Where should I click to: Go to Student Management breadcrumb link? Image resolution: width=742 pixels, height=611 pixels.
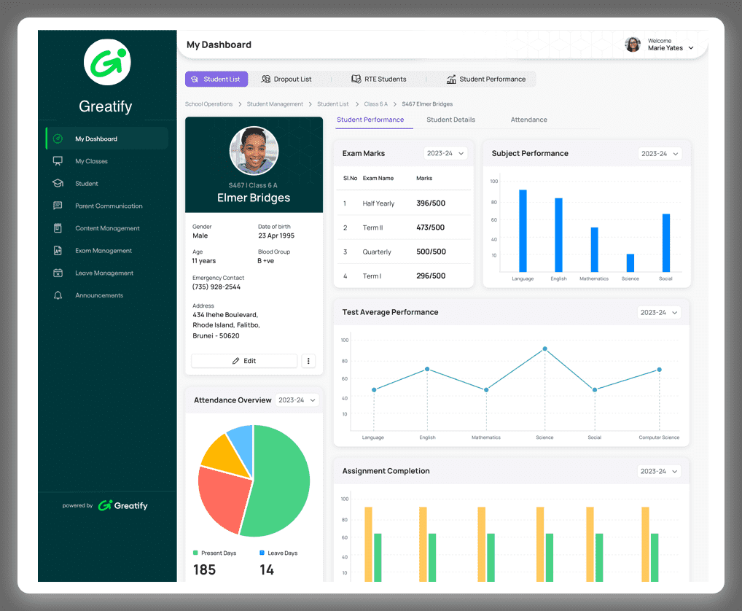click(275, 104)
